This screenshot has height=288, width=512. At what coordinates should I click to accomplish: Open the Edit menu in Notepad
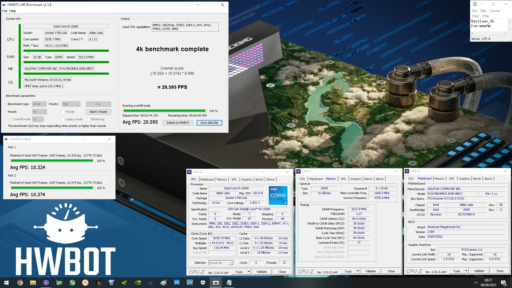[x=483, y=11]
